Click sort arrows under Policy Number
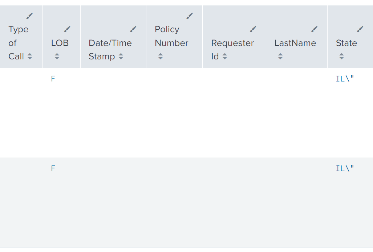 [x=161, y=56]
